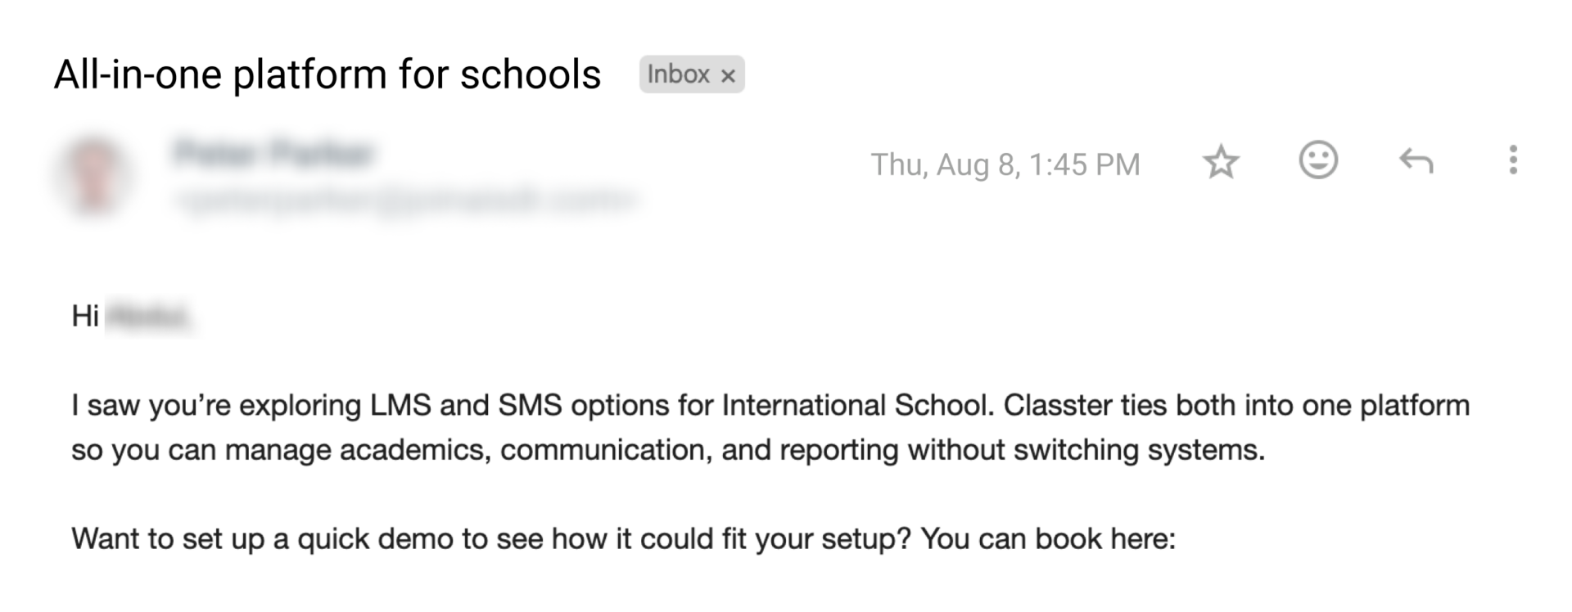Image resolution: width=1572 pixels, height=612 pixels.
Task: Click the blurred sender email address
Action: [x=404, y=199]
